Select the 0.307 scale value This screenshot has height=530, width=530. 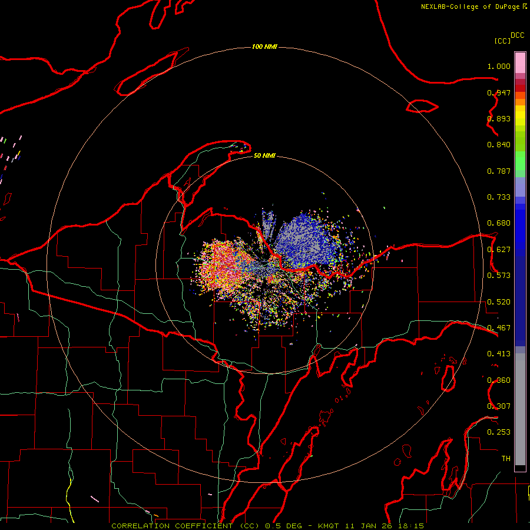click(x=499, y=406)
